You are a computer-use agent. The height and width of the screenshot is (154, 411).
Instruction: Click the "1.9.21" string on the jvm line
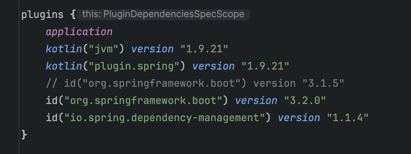[204, 49]
